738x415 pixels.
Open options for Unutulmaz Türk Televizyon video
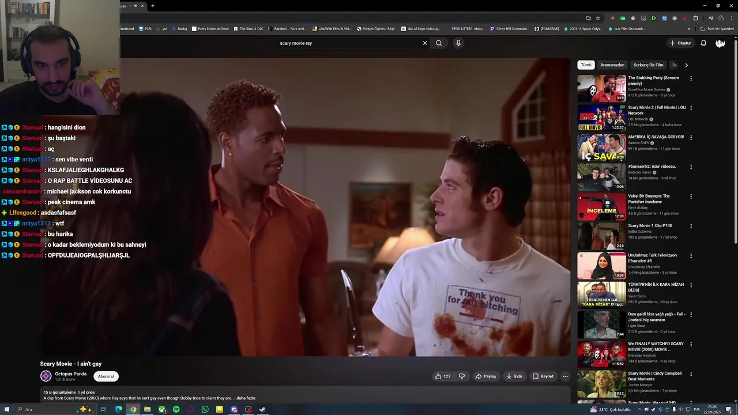[691, 256]
